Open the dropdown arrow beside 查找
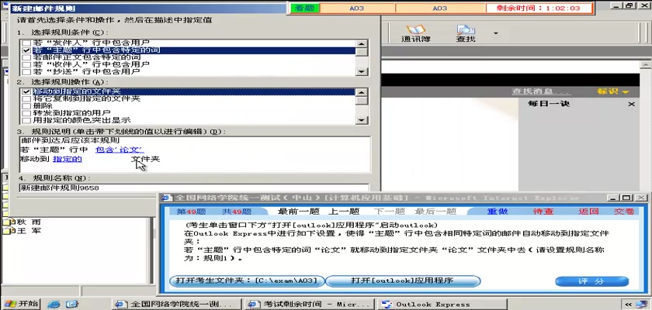This screenshot has width=652, height=310. [x=496, y=33]
